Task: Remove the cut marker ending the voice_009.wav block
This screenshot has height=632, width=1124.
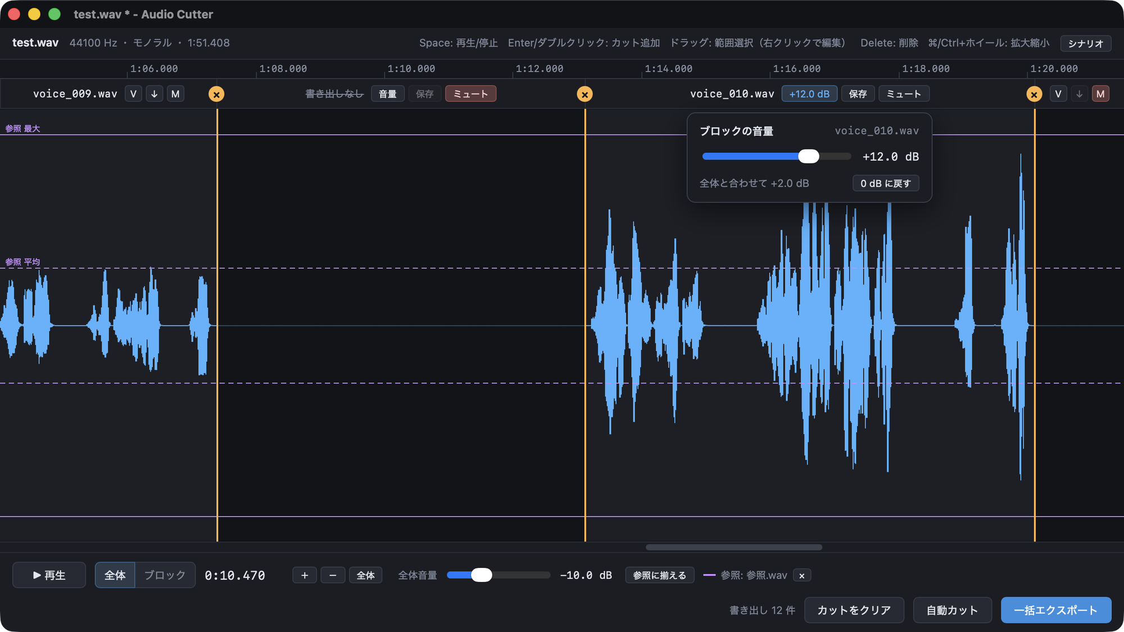Action: (216, 94)
